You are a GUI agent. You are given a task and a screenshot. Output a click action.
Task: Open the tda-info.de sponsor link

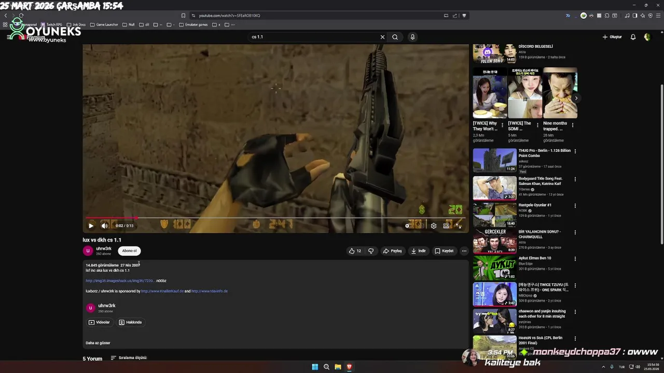(210, 291)
